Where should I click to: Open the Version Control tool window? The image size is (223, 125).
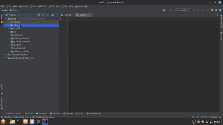(x=13, y=114)
